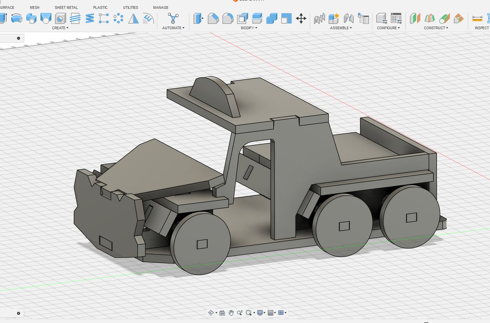
Task: Collapse the browser panel minus button
Action: point(19,38)
